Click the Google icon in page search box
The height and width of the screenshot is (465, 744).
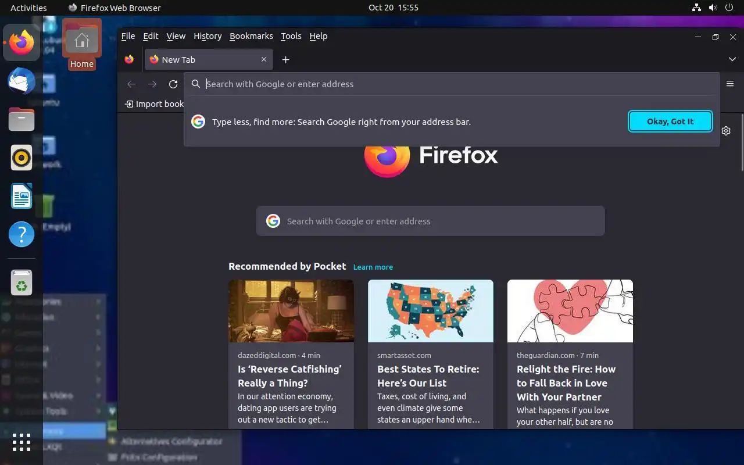click(273, 221)
